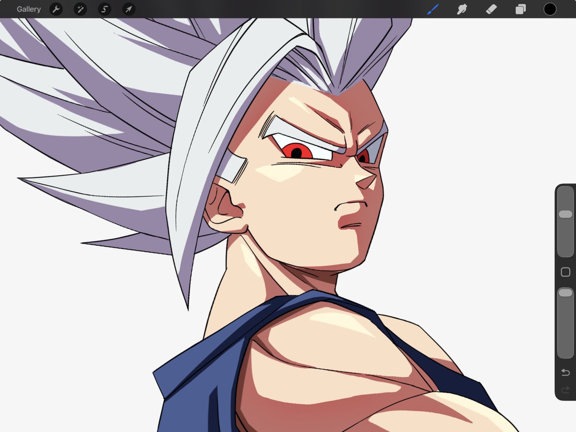Click the brush size slider handle

tap(565, 214)
